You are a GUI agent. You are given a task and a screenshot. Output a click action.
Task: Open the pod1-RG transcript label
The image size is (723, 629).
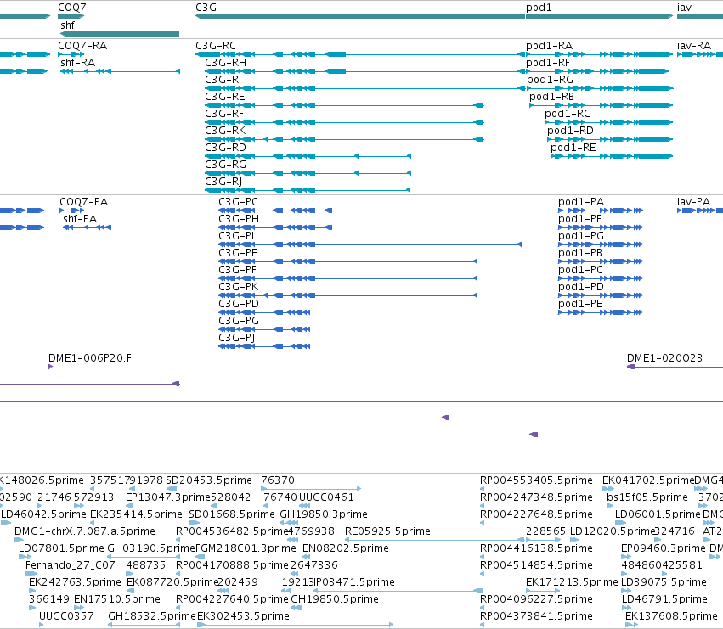point(550,80)
